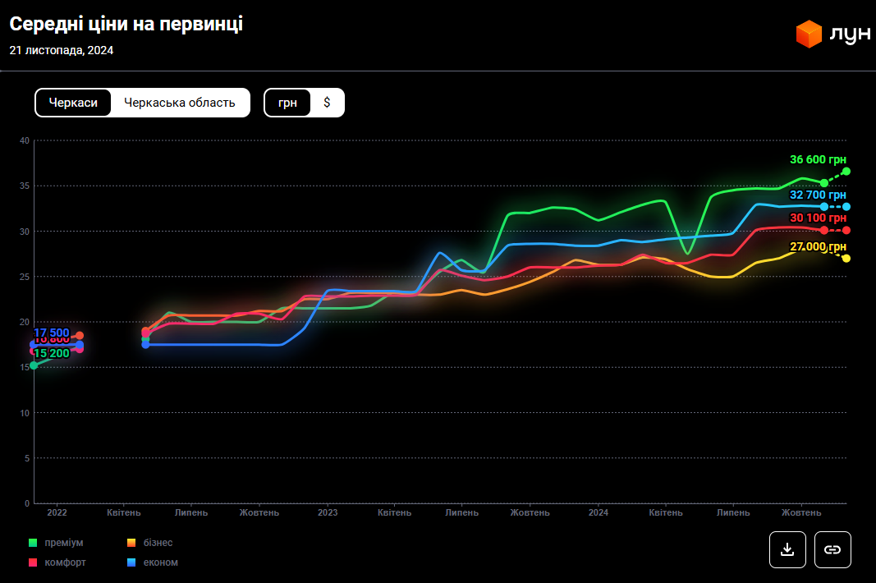Toggle the комфорт legend series
The image size is (876, 583).
(x=65, y=562)
